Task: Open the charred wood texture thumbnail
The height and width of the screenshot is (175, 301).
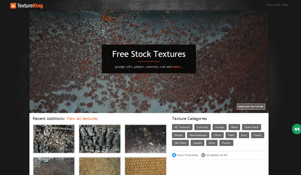Action: click(100, 139)
